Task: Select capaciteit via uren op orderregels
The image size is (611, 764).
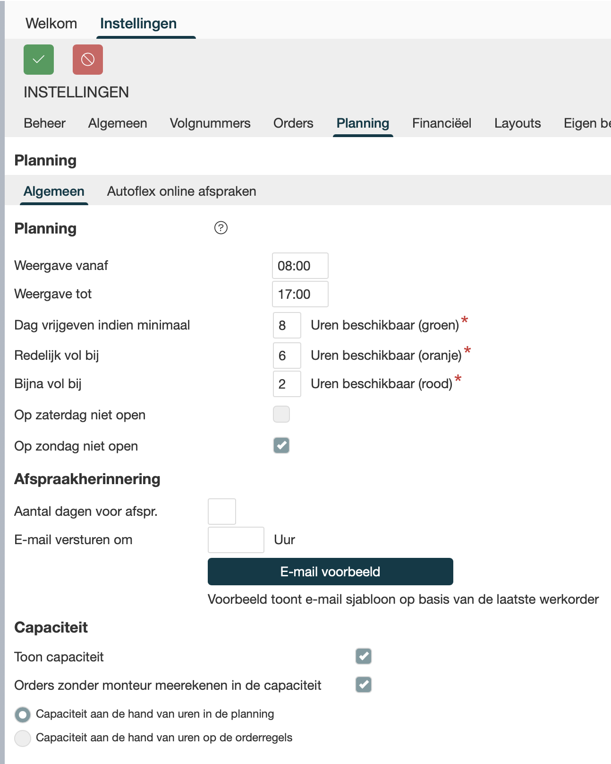Action: click(x=23, y=738)
